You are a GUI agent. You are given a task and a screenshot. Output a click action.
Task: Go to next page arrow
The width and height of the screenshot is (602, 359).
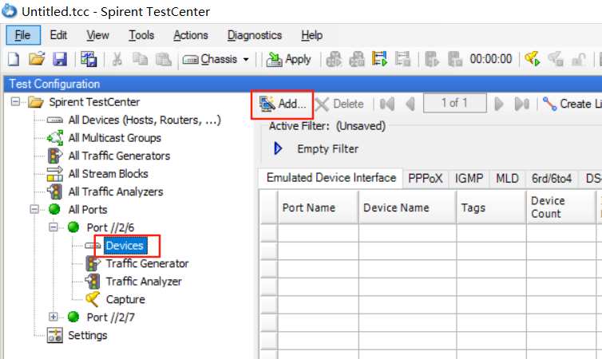click(499, 104)
